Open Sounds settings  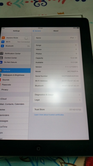[x=15, y=80]
